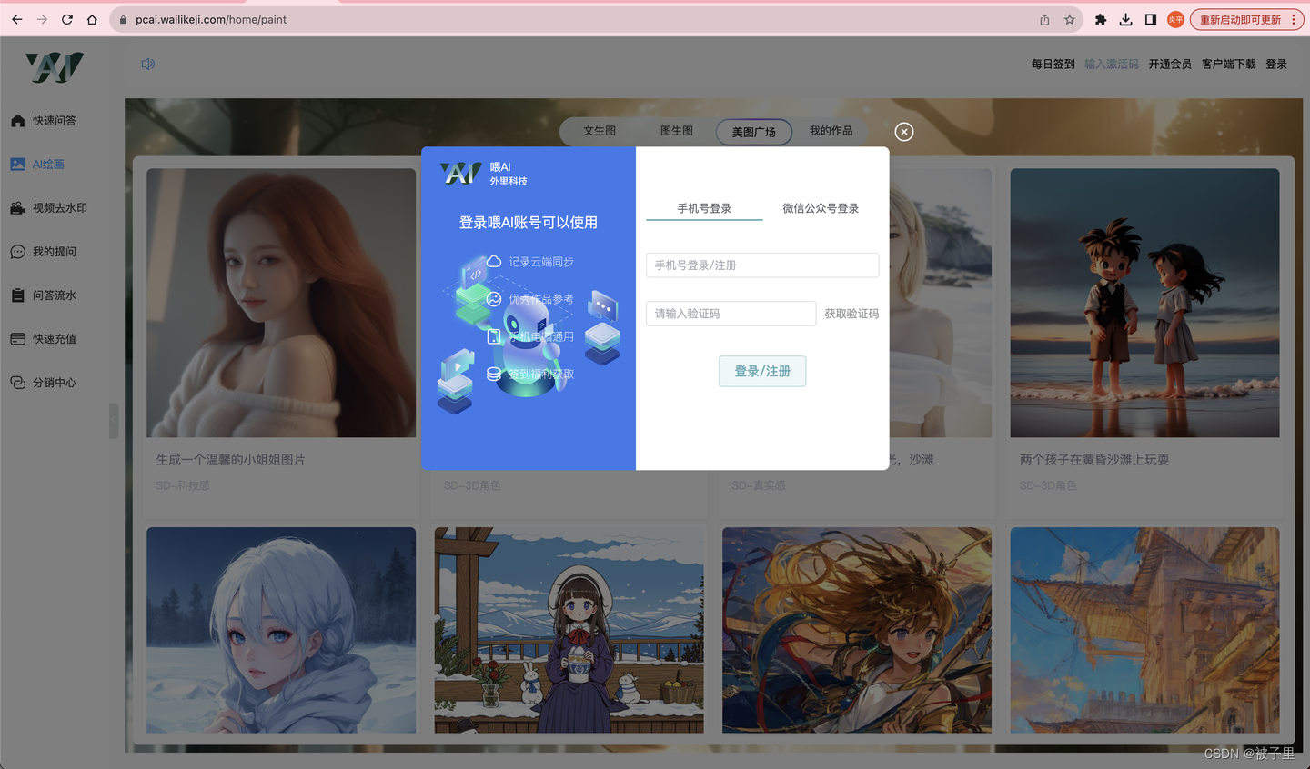Switch to the 文生图 tab

pyautogui.click(x=600, y=131)
